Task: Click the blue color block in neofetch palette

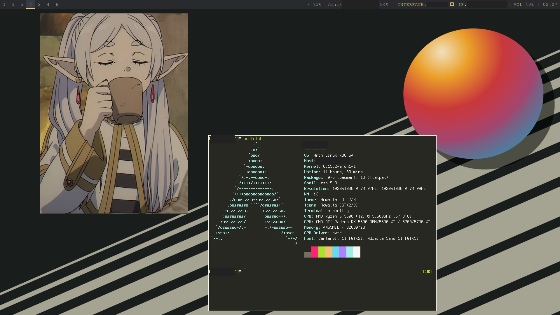Action: coord(336,252)
